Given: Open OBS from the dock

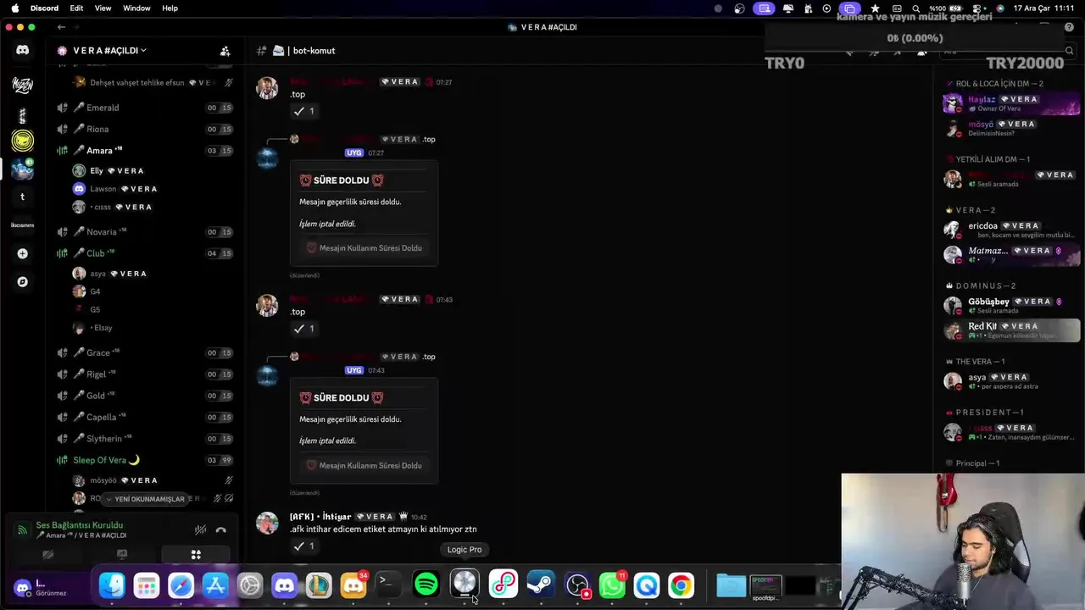Looking at the screenshot, I should point(577,585).
